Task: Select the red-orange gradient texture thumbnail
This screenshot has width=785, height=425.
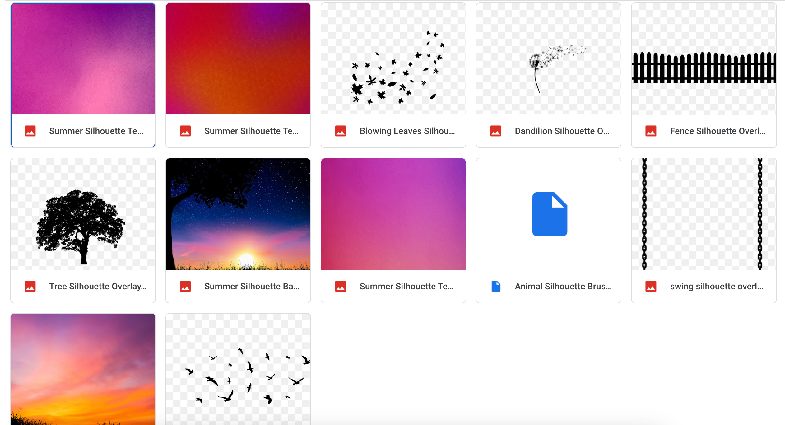Action: pos(238,59)
